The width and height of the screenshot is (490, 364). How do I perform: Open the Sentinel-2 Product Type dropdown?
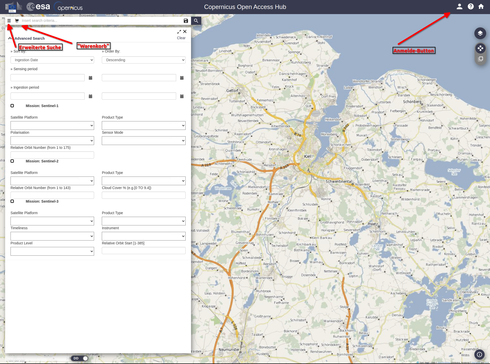tap(143, 181)
